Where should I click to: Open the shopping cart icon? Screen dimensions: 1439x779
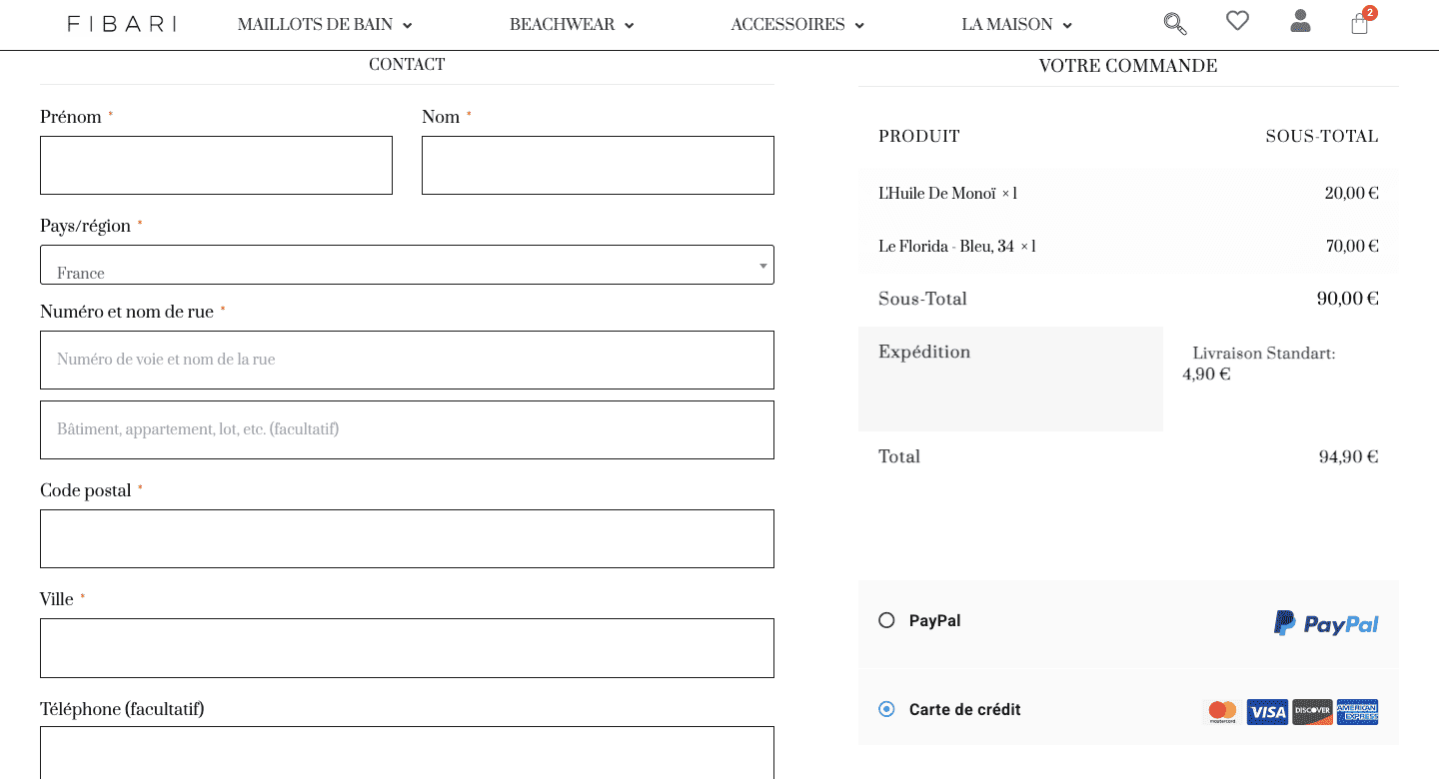(1360, 23)
